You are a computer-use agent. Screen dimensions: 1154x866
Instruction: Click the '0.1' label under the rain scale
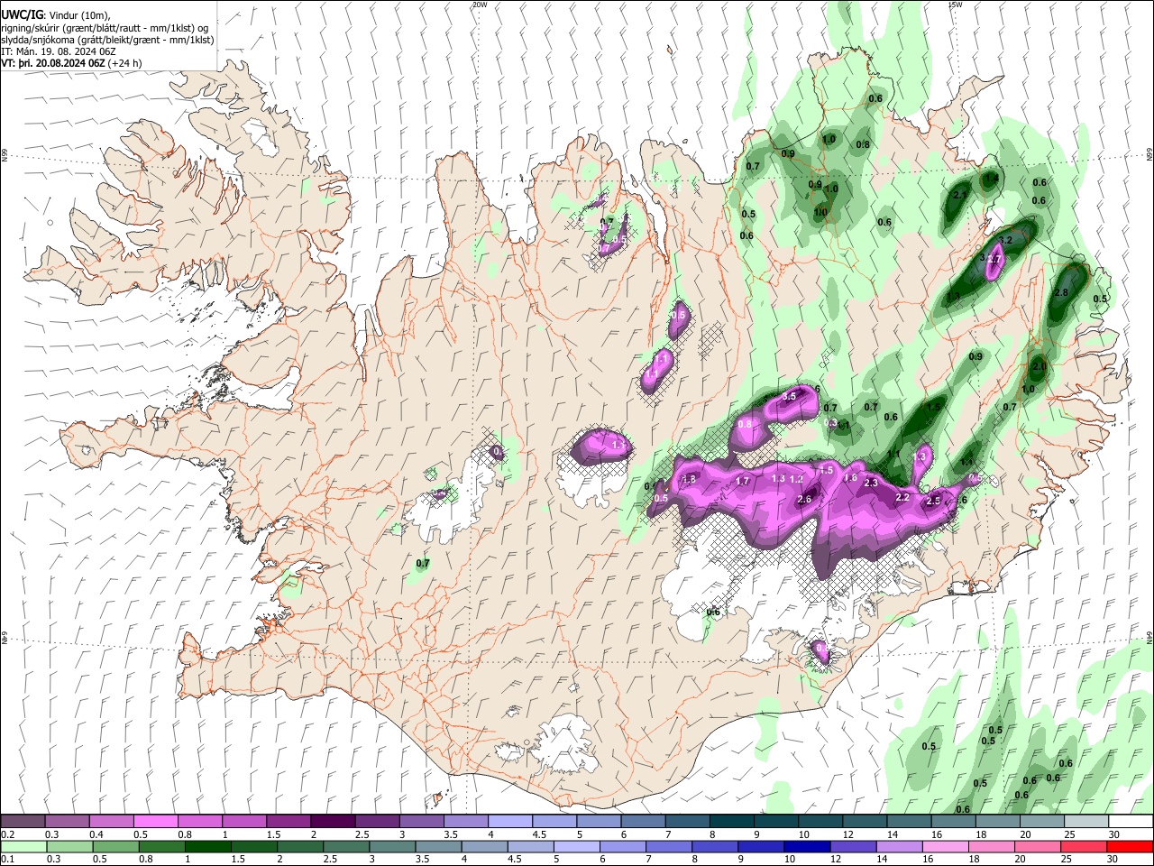(7, 860)
